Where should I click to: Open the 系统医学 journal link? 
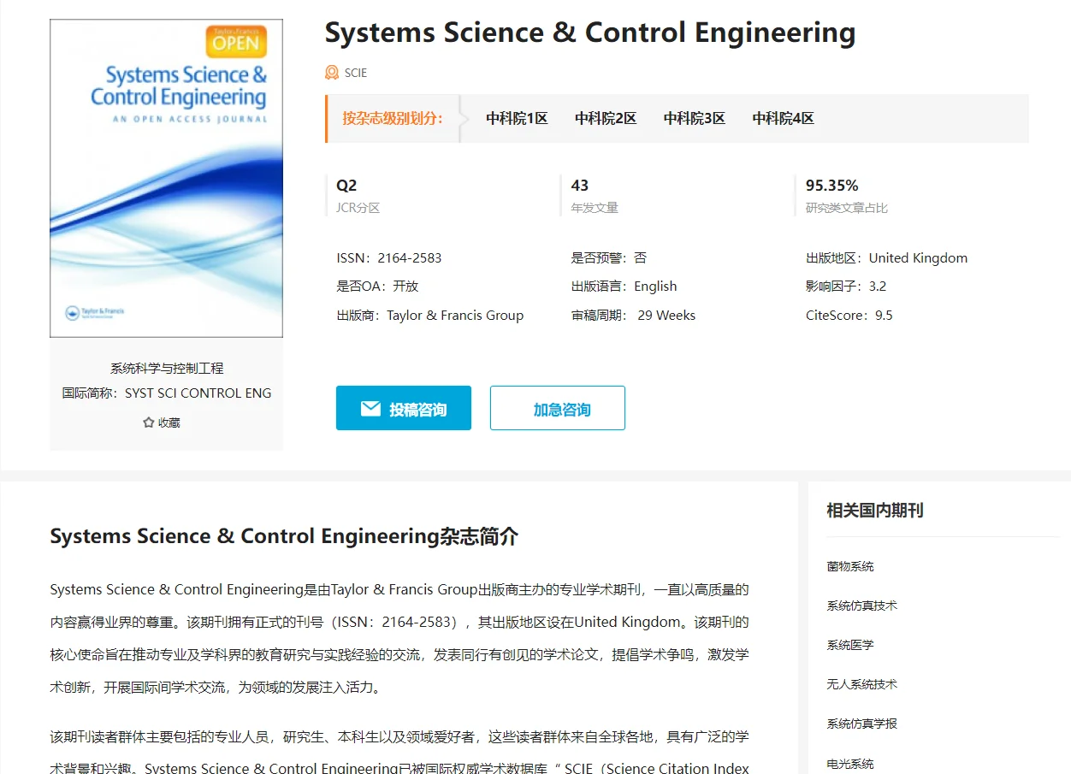point(849,645)
